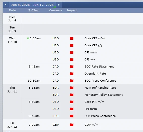Click high impact icon for Main Refinancing Rate
Screen dimensions: 143x132
[x=72, y=88]
